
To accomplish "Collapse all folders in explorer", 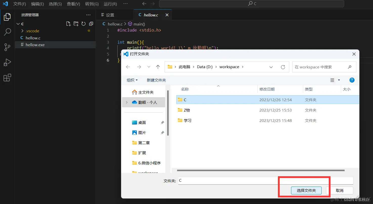I will (x=91, y=24).
